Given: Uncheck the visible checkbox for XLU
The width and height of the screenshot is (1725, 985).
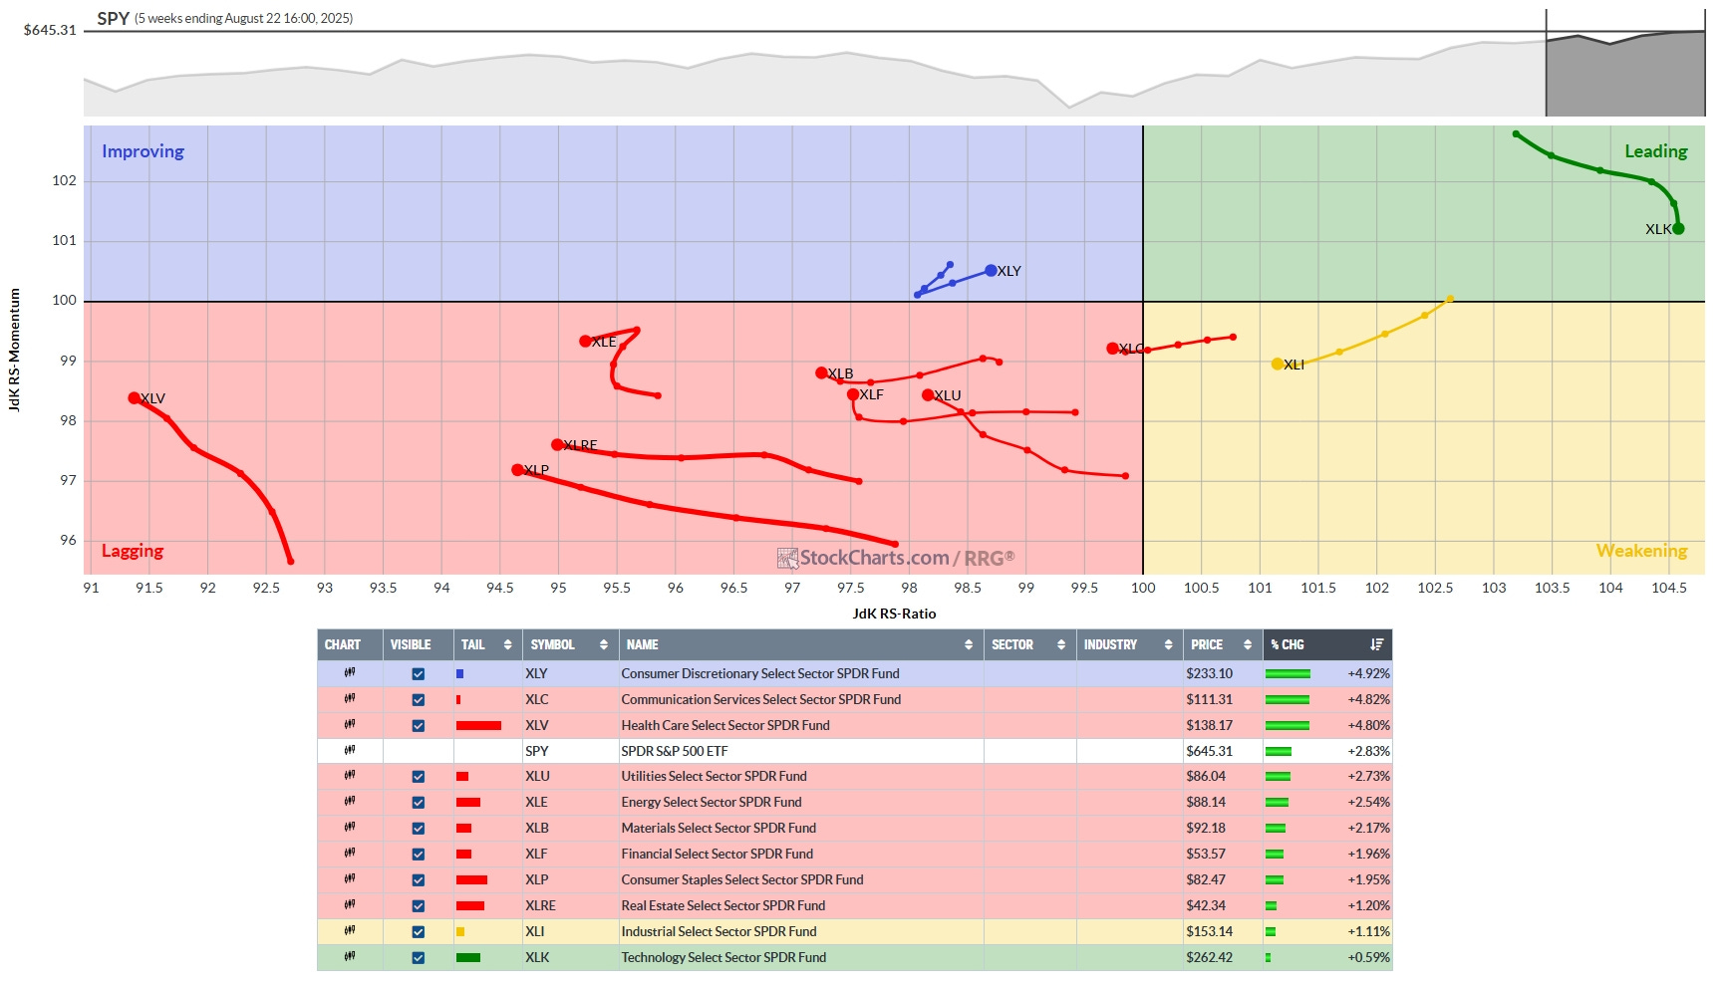Looking at the screenshot, I should (419, 777).
